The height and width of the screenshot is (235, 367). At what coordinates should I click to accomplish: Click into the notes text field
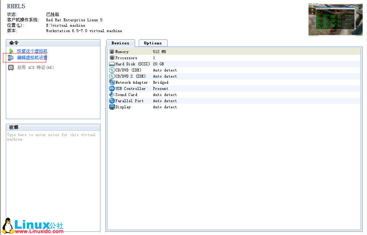pos(53,181)
